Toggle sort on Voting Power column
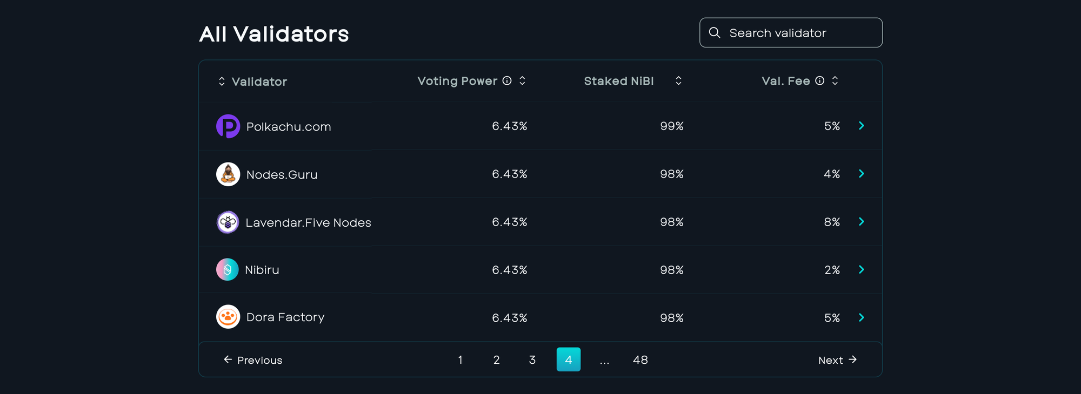 pyautogui.click(x=522, y=81)
